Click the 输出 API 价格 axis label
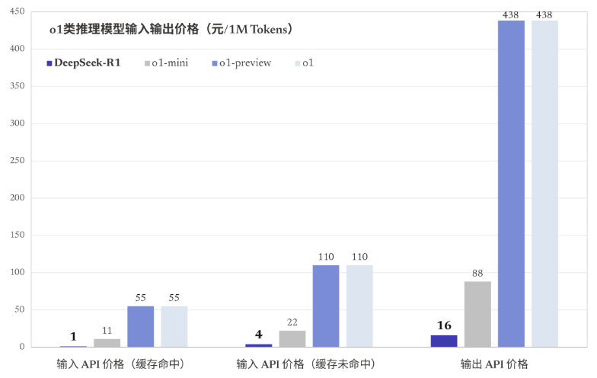 click(493, 364)
